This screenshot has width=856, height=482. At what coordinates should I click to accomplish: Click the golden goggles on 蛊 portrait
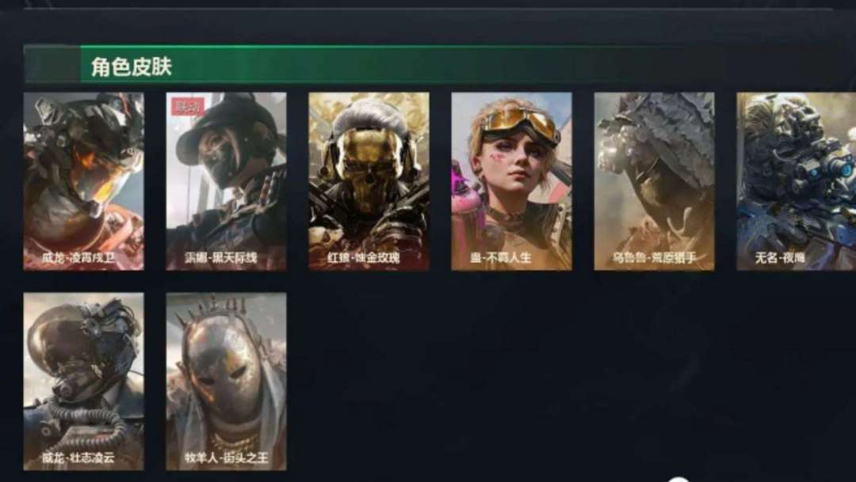click(x=518, y=124)
